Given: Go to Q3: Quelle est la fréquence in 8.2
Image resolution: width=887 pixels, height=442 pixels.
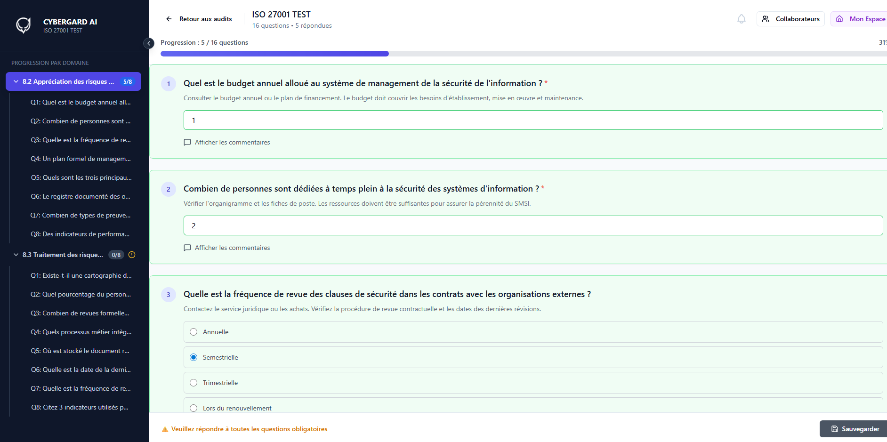Looking at the screenshot, I should (81, 140).
